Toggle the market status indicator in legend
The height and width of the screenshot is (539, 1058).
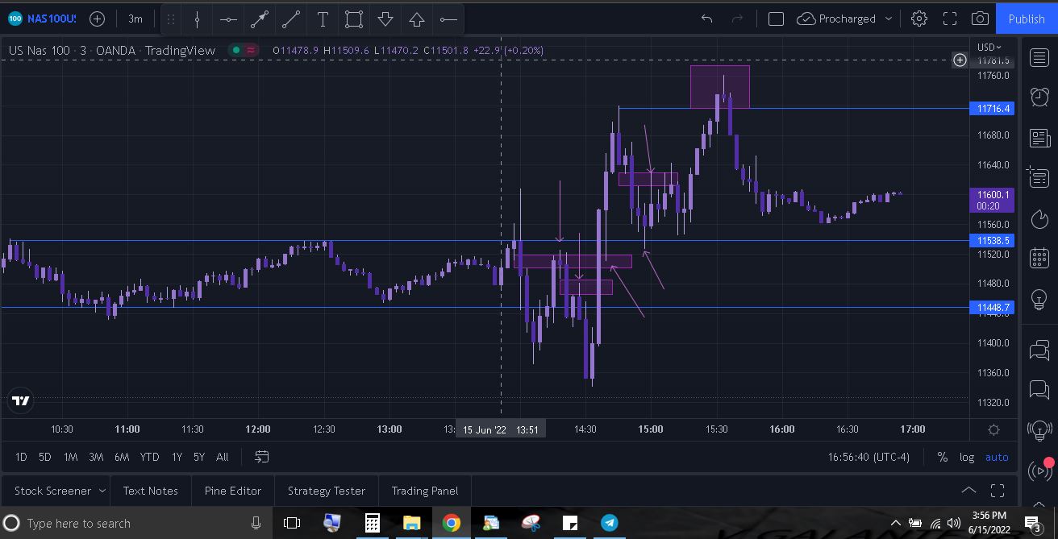pyautogui.click(x=235, y=50)
